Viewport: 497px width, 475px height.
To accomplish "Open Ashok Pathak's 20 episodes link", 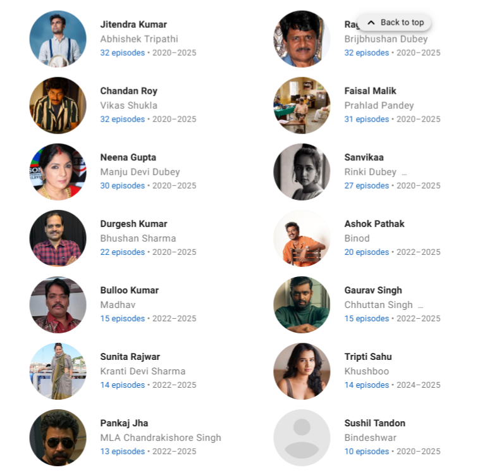I will [366, 252].
